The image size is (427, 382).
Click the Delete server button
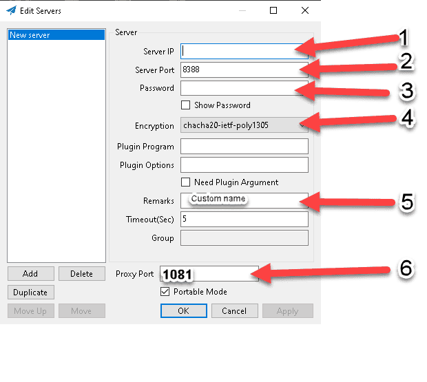82,274
